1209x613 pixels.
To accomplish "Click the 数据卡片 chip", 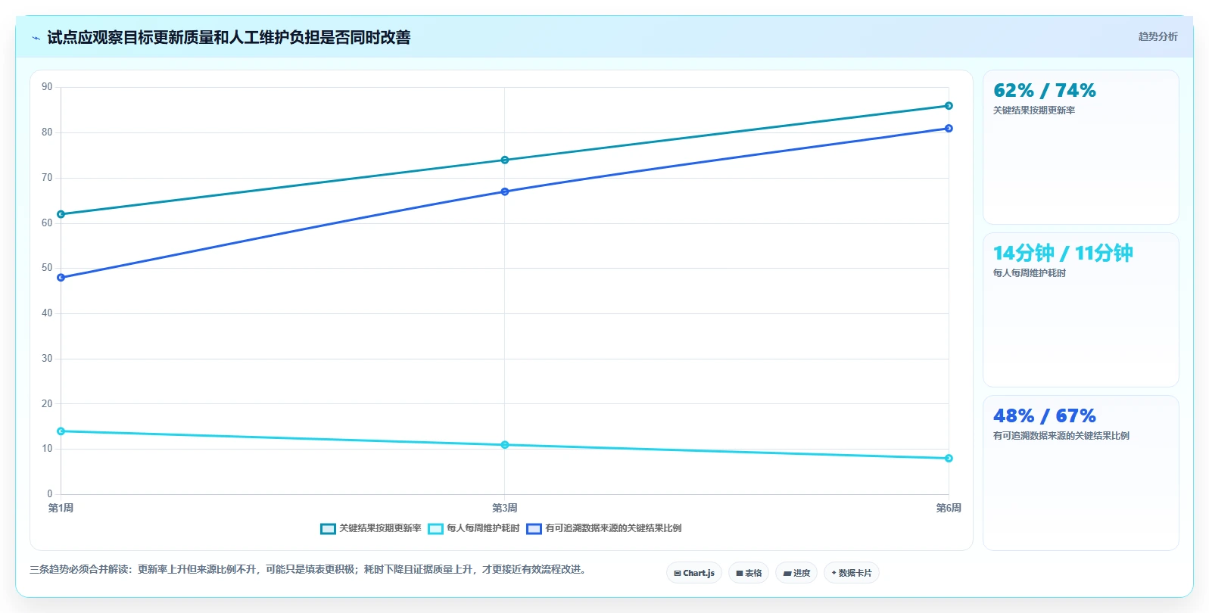I will [x=852, y=573].
